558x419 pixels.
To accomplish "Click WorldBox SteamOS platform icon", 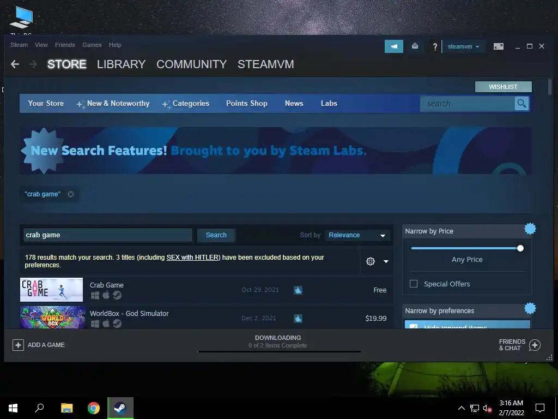I will click(117, 324).
